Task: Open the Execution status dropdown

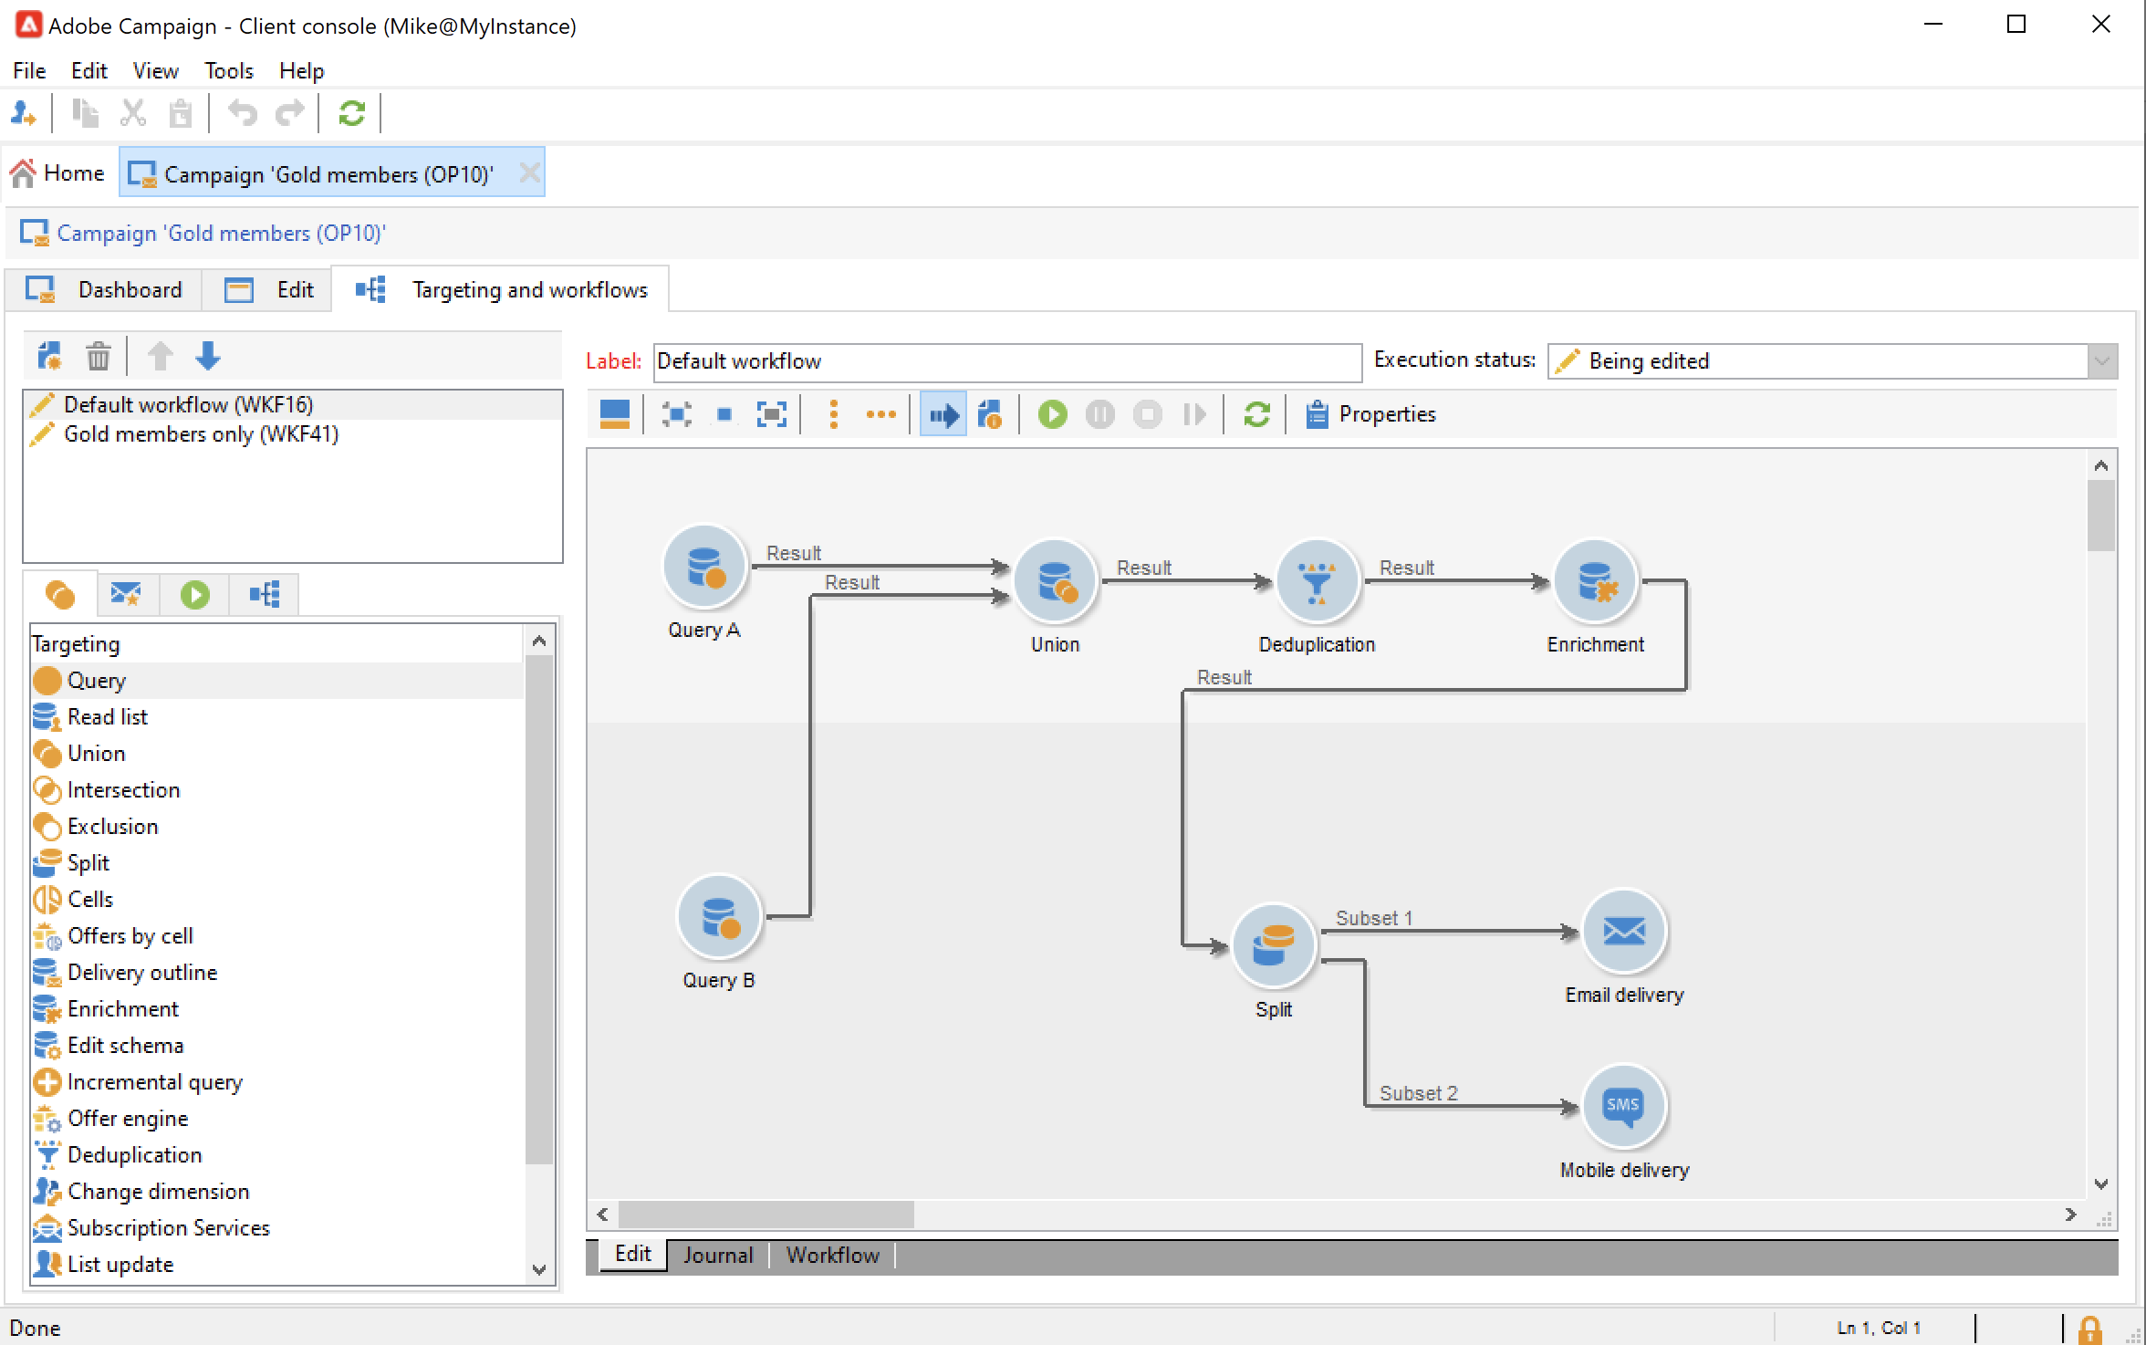Action: (2101, 361)
